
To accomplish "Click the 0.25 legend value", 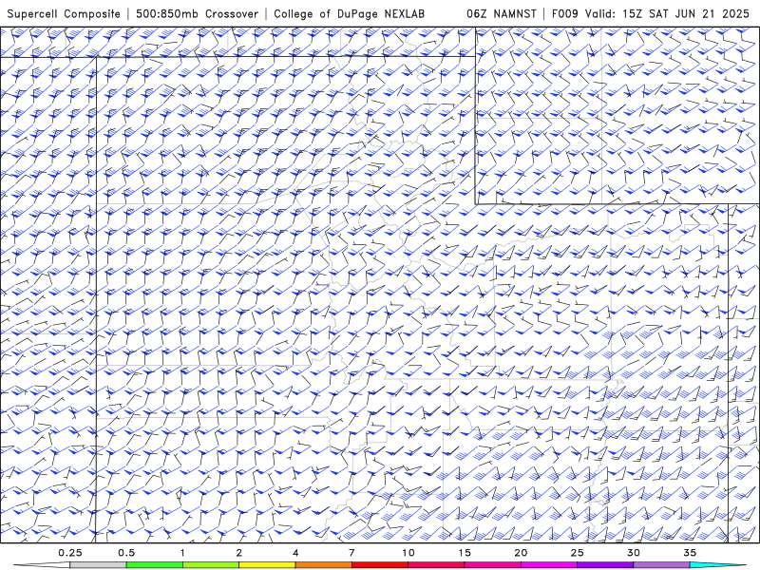I will [x=69, y=553].
